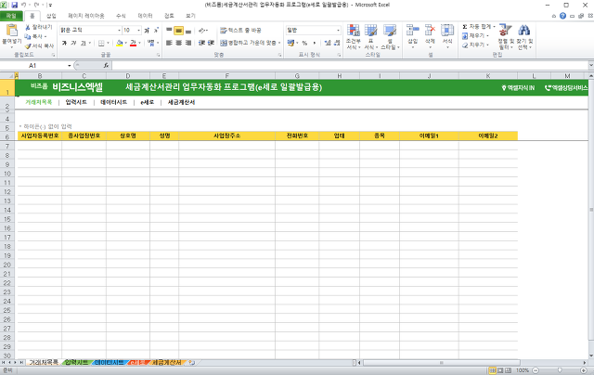
Task: Open the font name (맑은 고딕) dropdown
Action: point(119,31)
